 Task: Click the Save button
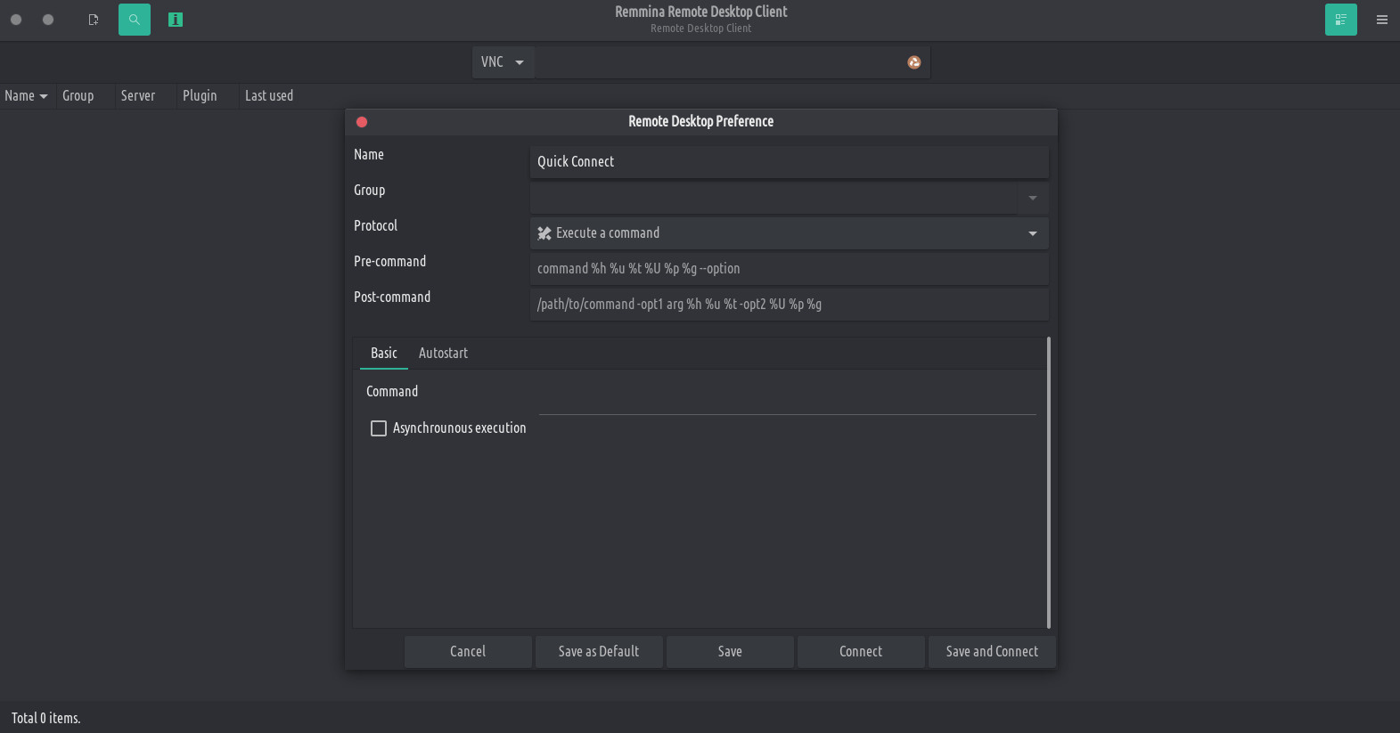click(x=730, y=652)
